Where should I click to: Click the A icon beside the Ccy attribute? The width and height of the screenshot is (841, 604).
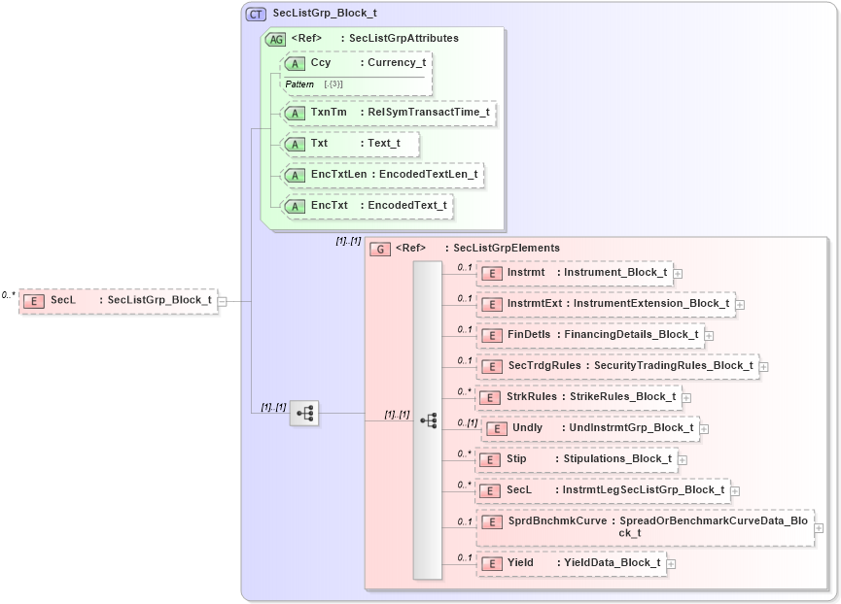[x=295, y=62]
